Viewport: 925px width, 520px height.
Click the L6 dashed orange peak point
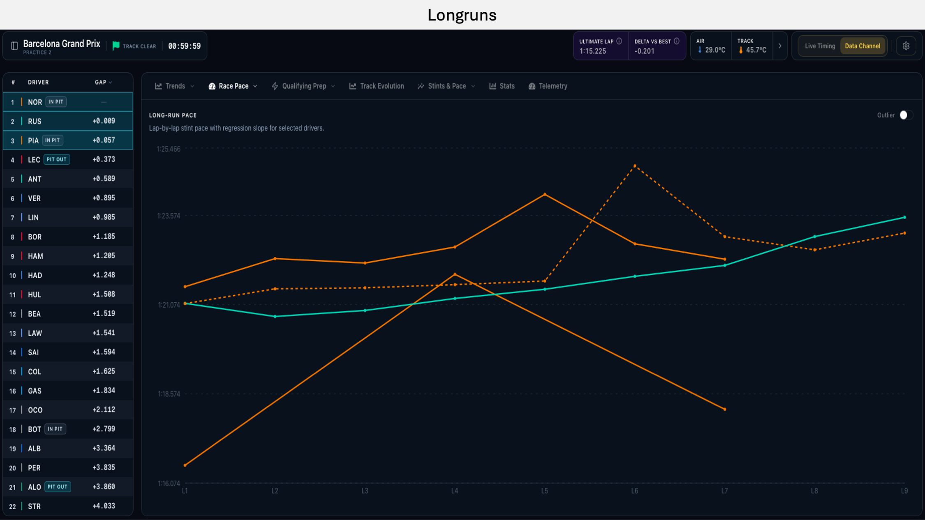pyautogui.click(x=635, y=166)
